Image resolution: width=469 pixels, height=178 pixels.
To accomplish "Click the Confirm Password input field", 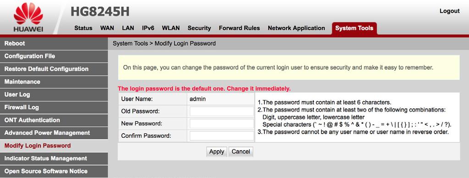I will click(x=221, y=136).
